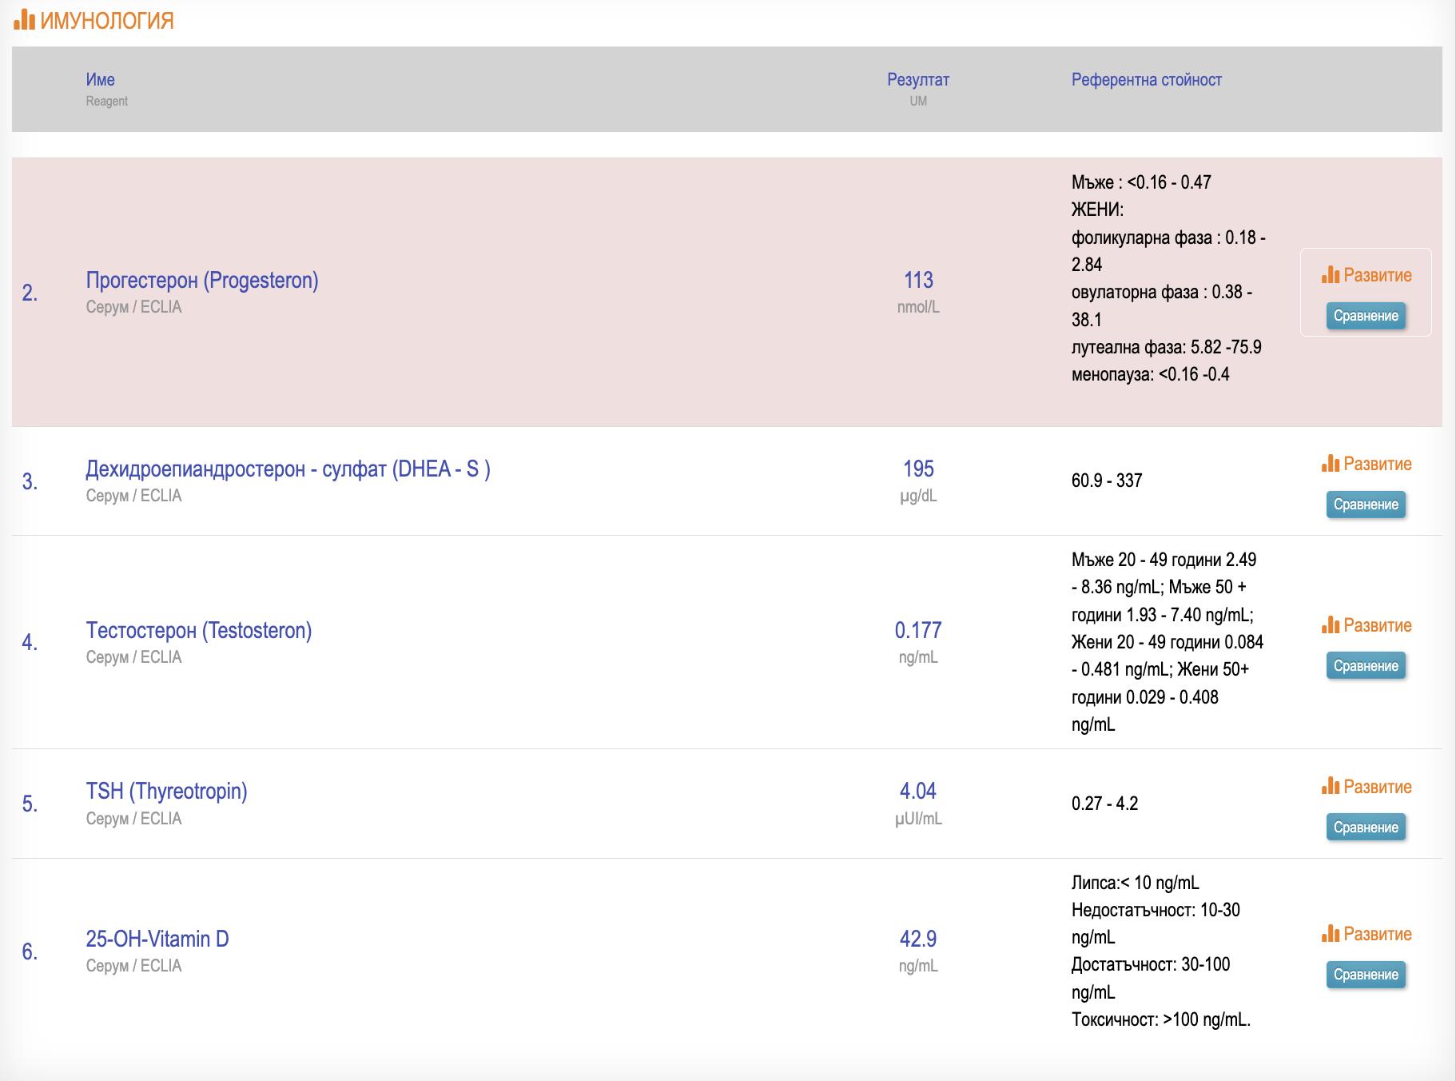Open Развитие chart for Testosteron
Viewport: 1456px width, 1081px height.
pos(1366,625)
